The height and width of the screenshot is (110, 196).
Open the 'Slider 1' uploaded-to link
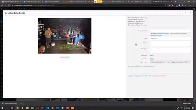[x=152, y=59]
